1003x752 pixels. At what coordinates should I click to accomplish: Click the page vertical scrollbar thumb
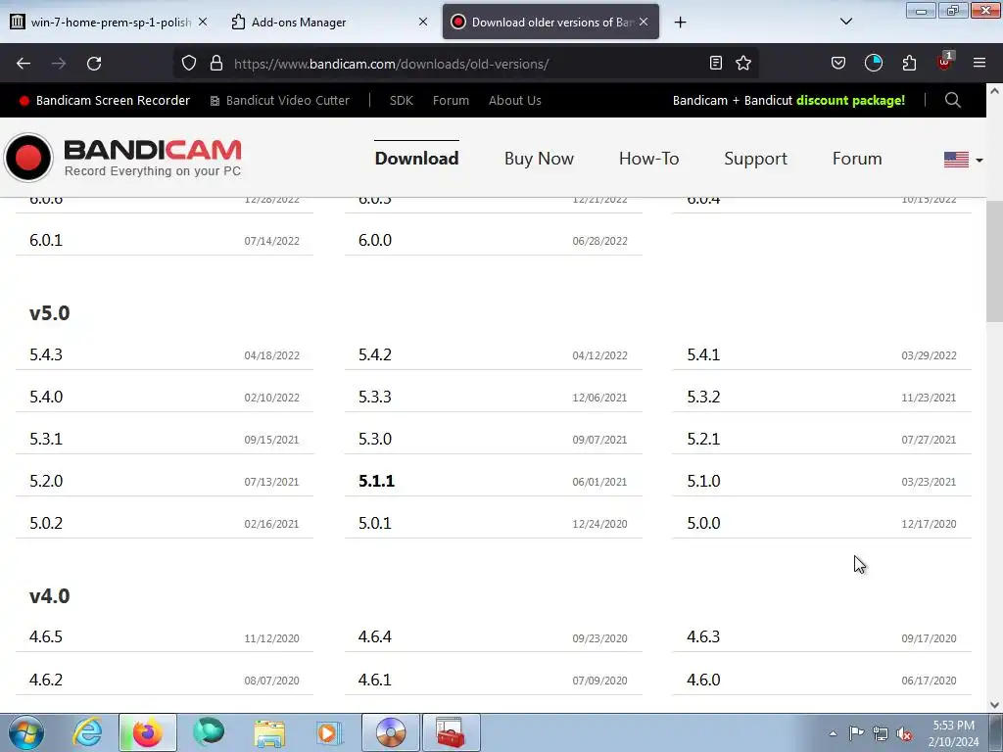tap(994, 262)
